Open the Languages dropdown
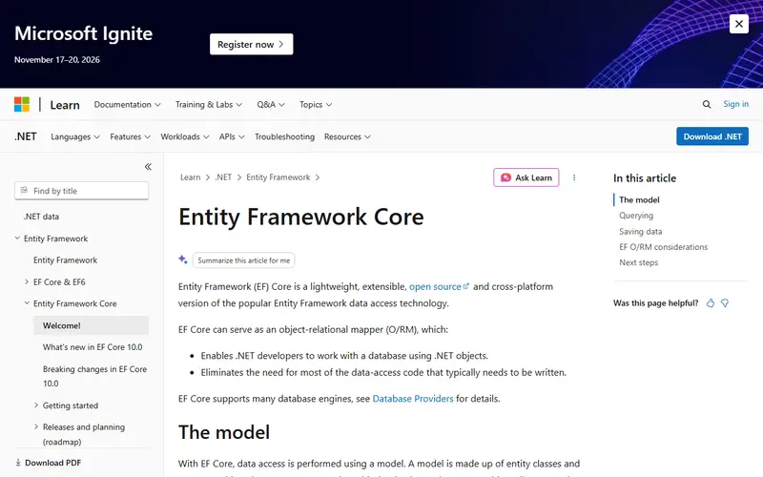 [75, 136]
